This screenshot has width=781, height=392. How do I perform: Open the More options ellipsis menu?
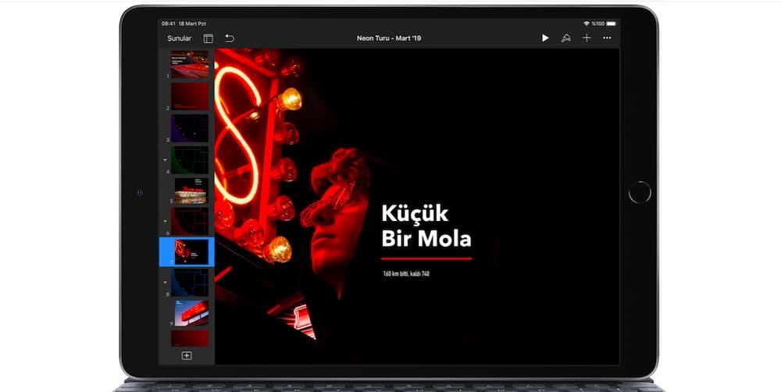[607, 38]
